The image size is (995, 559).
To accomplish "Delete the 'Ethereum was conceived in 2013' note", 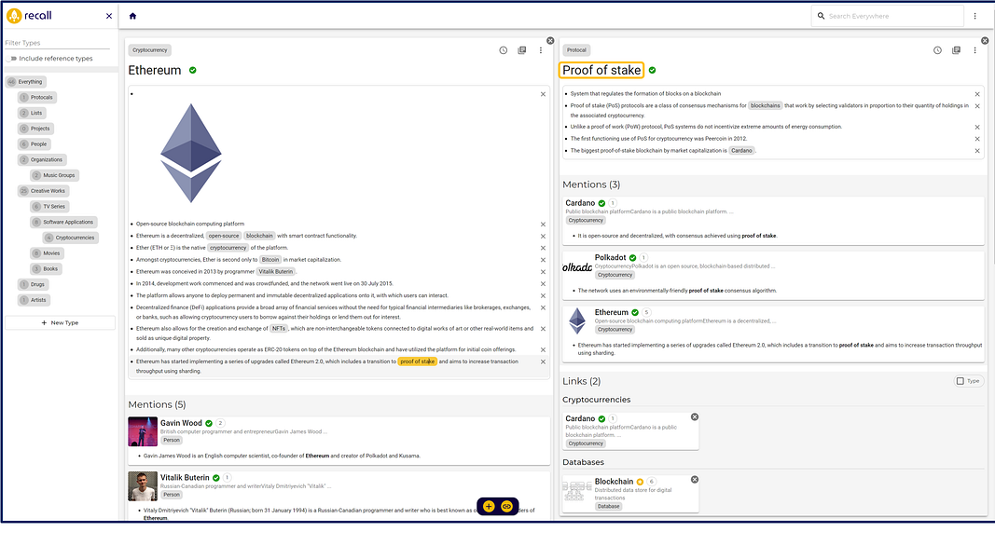I will [x=543, y=272].
